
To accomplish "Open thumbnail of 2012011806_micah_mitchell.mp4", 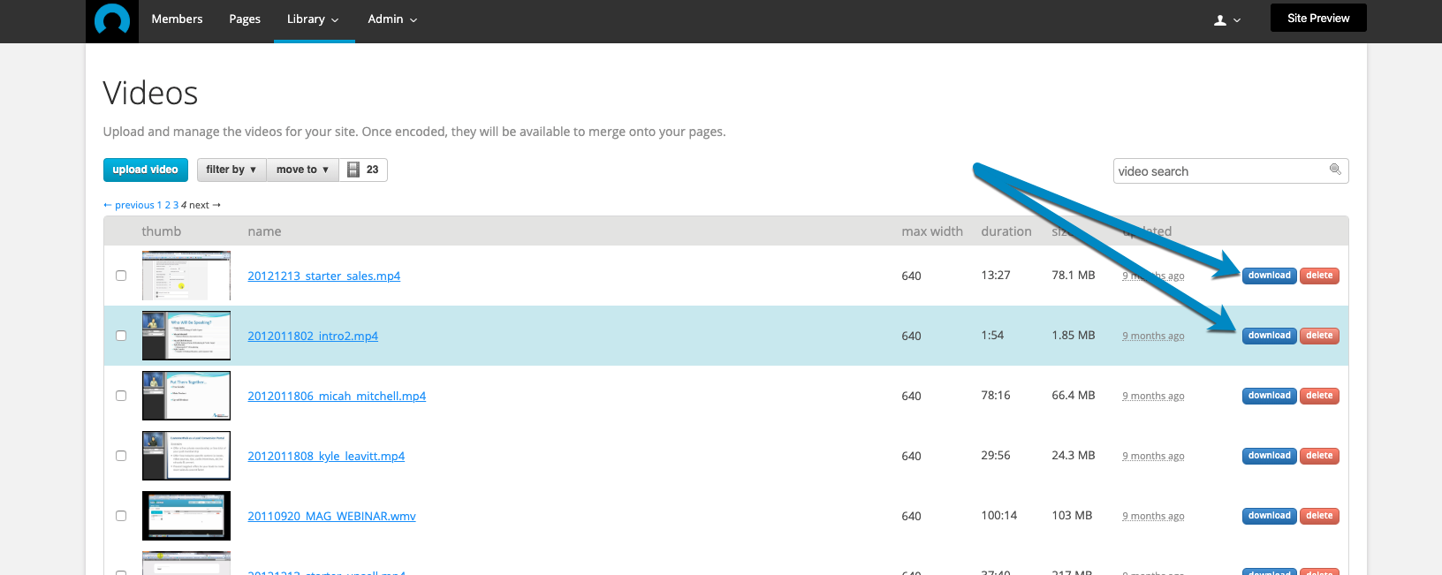I will pyautogui.click(x=186, y=396).
